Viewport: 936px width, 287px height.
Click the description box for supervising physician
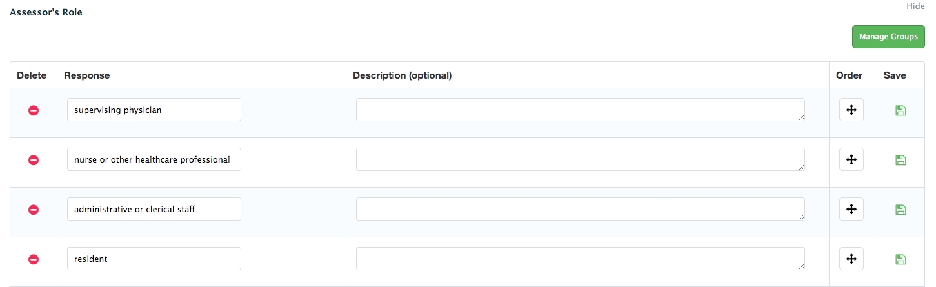580,110
